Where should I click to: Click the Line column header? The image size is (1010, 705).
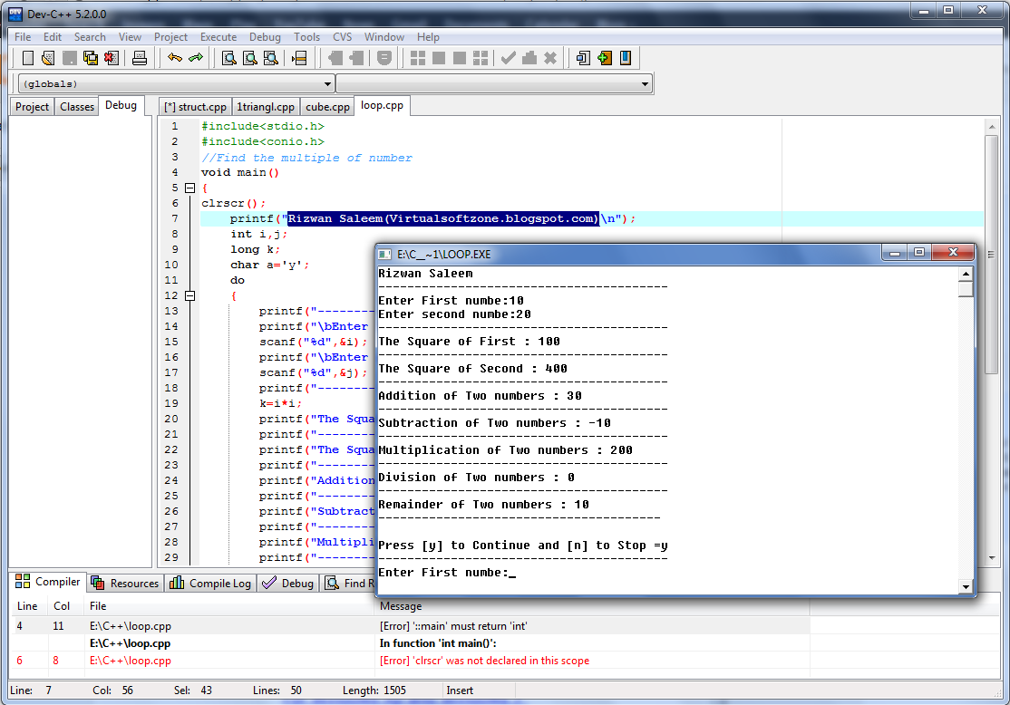27,606
